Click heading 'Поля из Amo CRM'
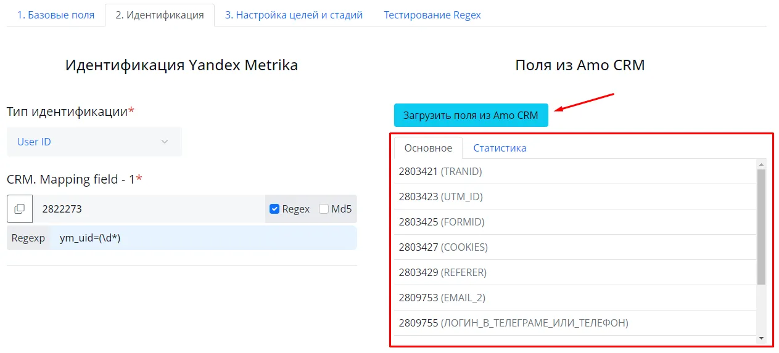Image resolution: width=779 pixels, height=353 pixels. (580, 65)
